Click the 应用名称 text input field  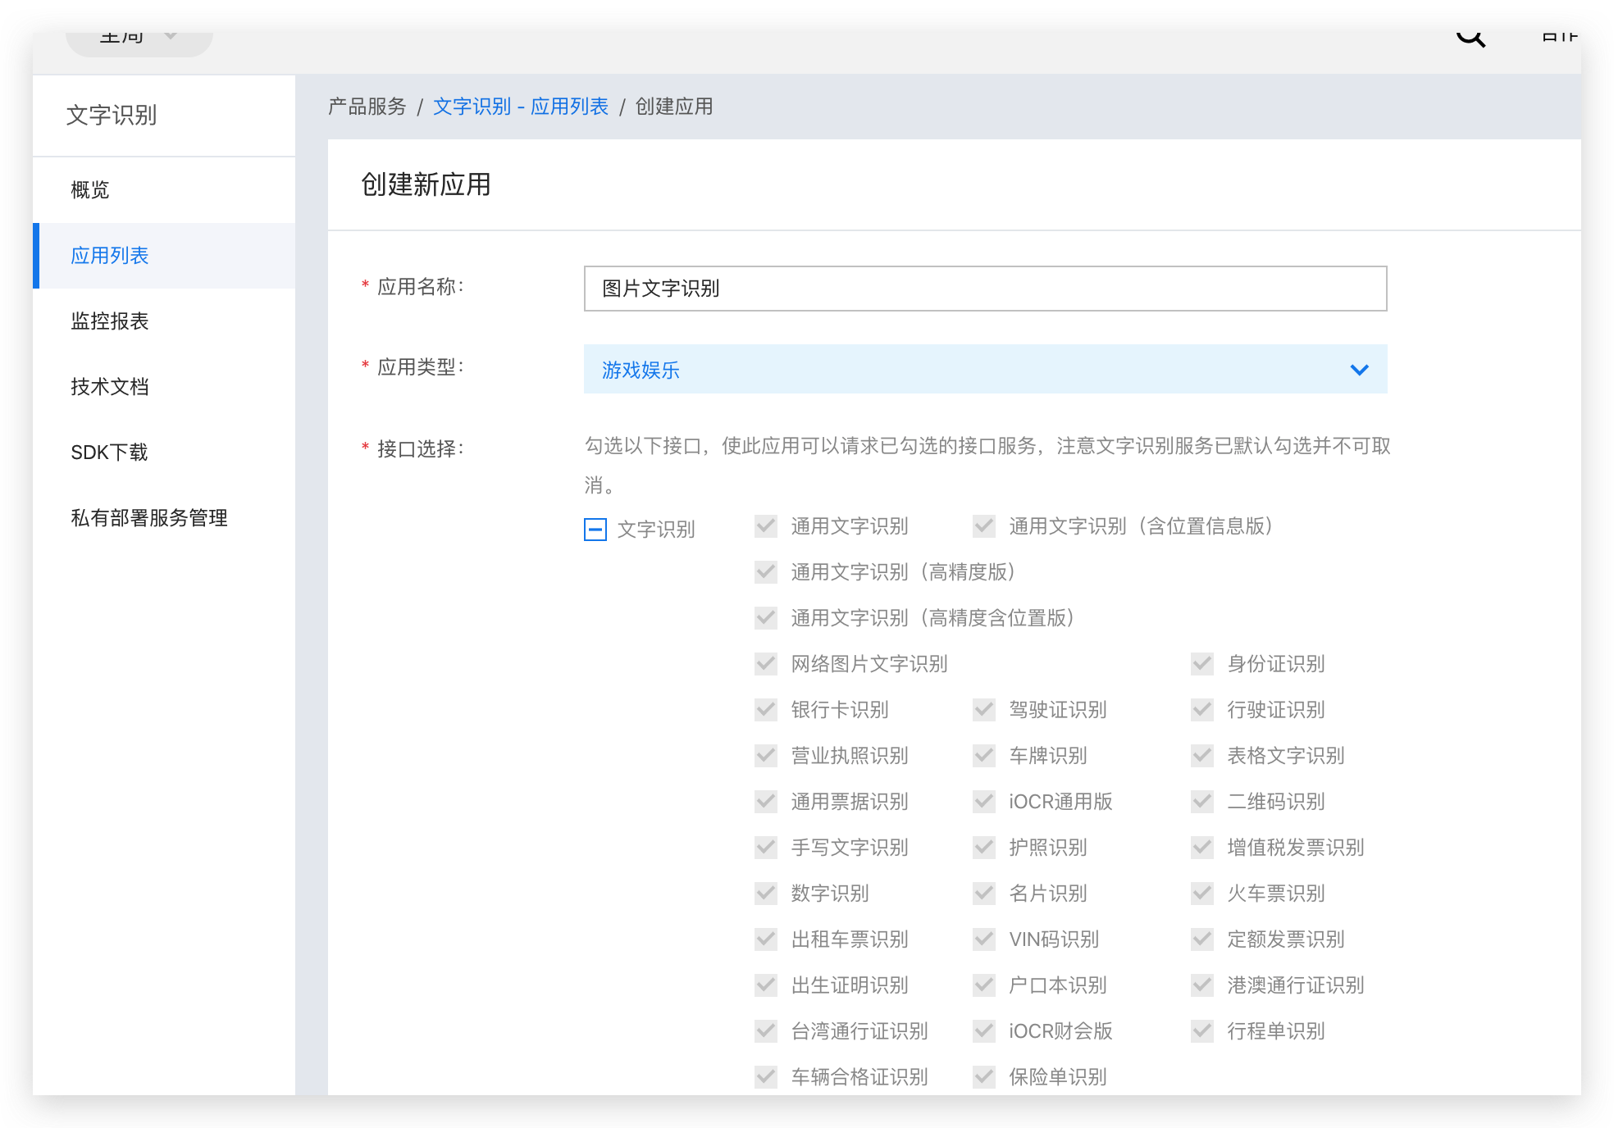pyautogui.click(x=984, y=289)
